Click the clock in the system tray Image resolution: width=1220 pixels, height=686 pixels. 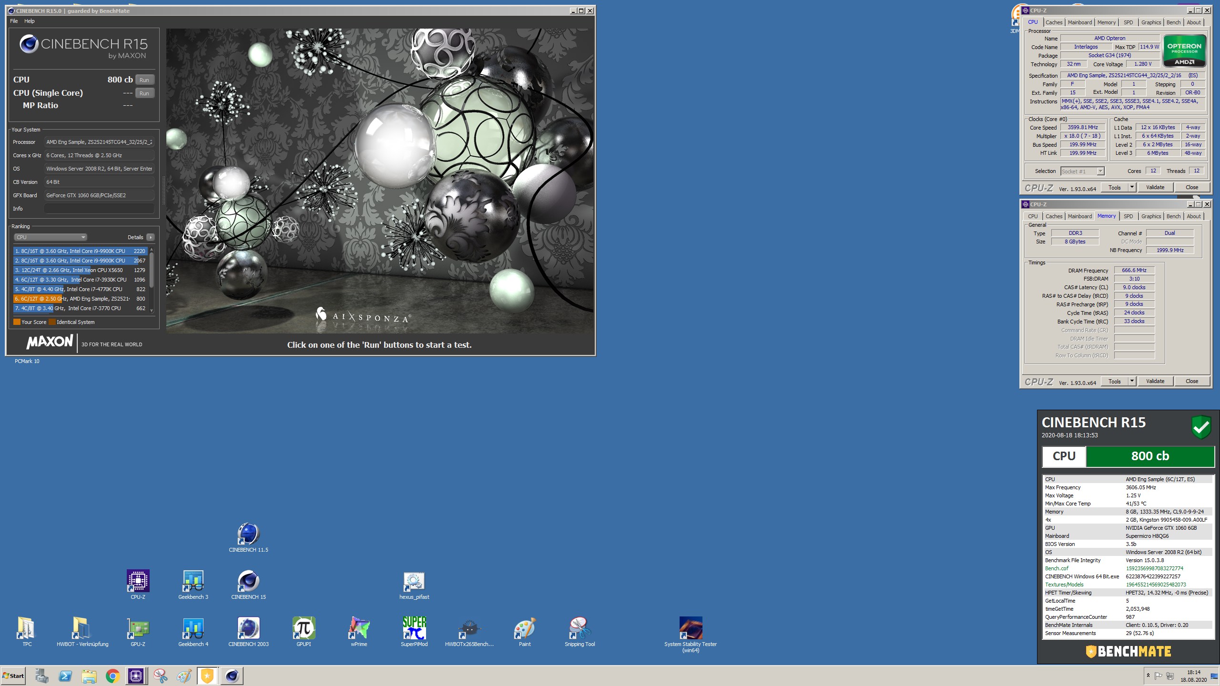click(x=1193, y=676)
